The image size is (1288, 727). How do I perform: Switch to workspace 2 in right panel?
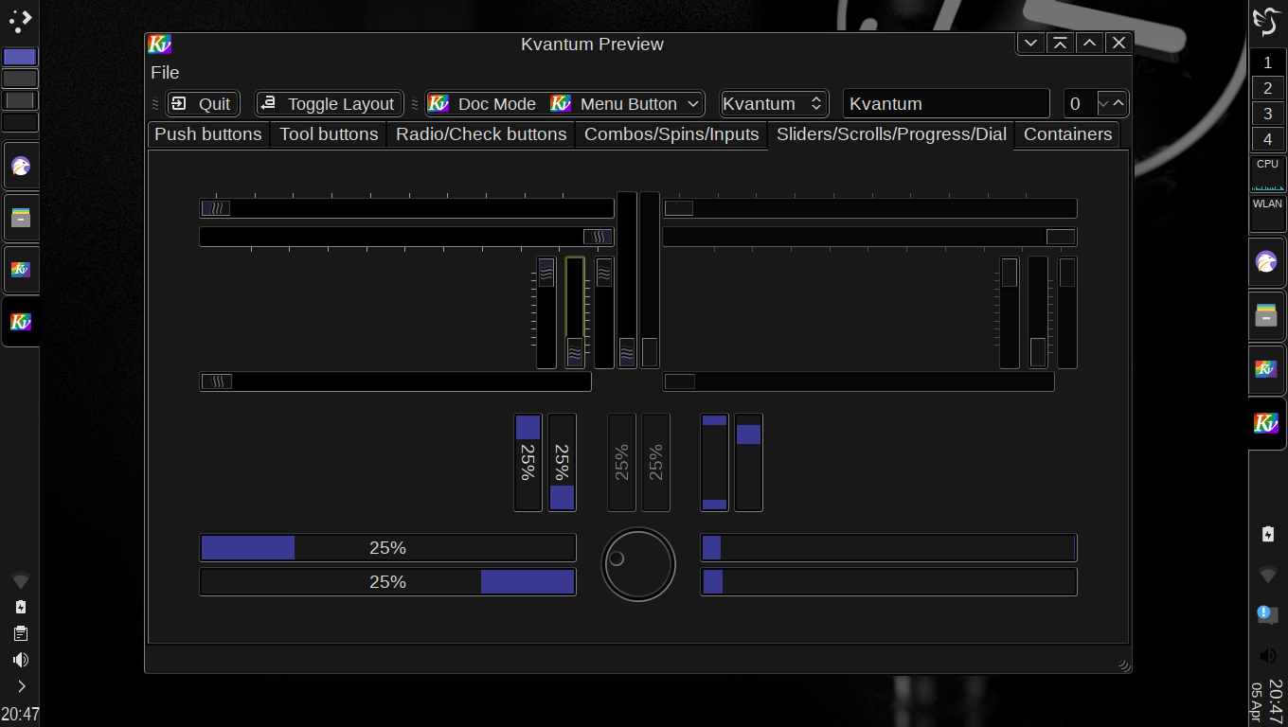point(1268,88)
